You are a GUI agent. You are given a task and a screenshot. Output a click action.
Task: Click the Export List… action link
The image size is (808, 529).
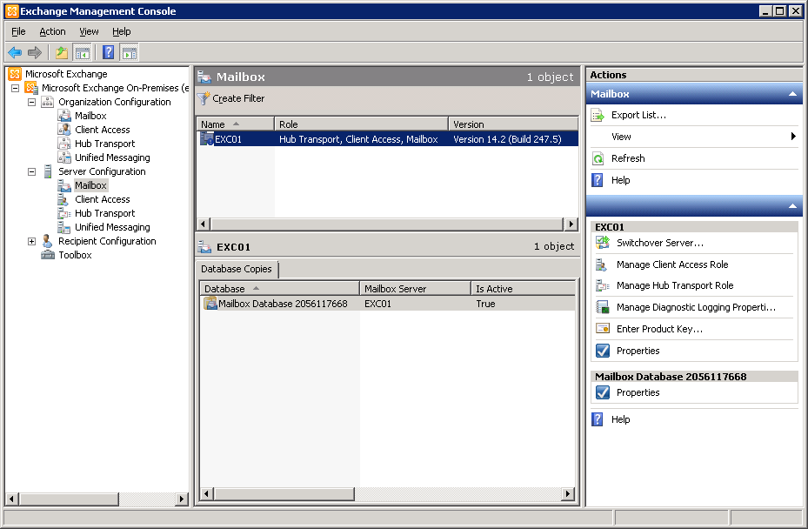[638, 115]
